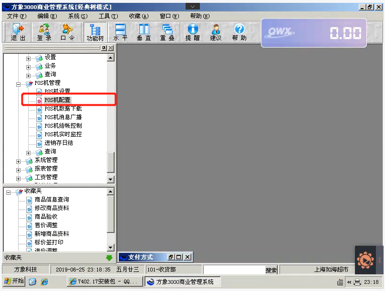Open the 收藏(A) menu
Image resolution: width=385 pixels, height=291 pixels.
[139, 16]
